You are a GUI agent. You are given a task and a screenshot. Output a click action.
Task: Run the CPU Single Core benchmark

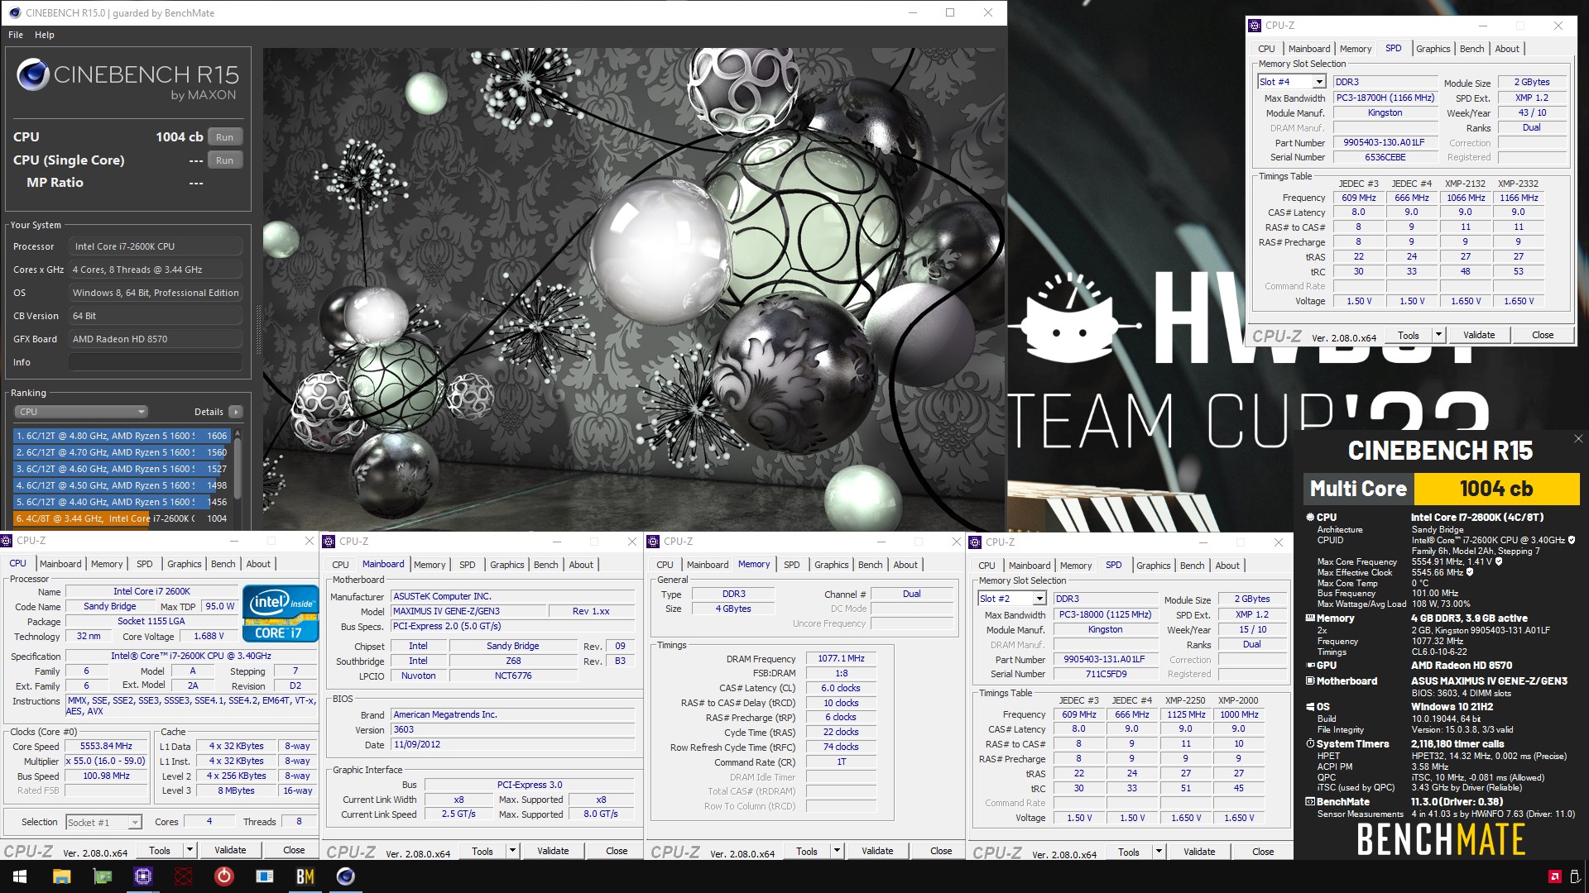pos(224,160)
